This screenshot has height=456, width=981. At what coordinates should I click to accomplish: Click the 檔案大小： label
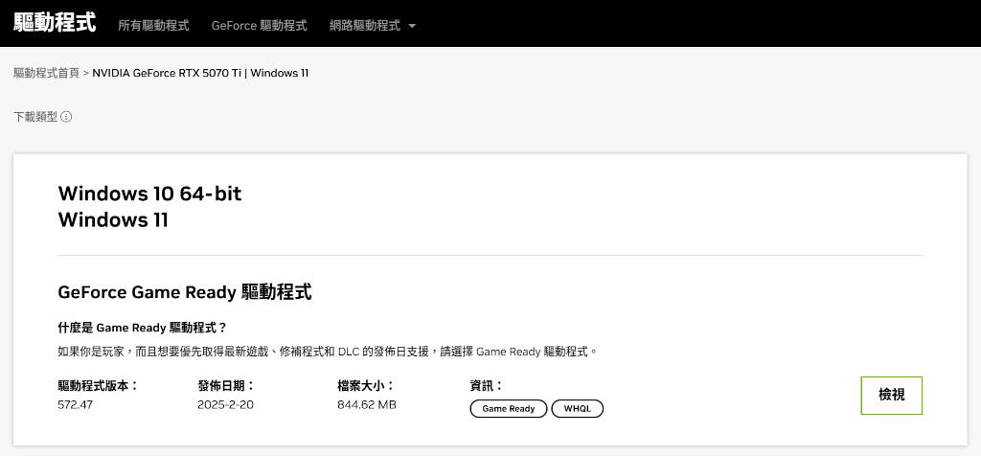[367, 386]
